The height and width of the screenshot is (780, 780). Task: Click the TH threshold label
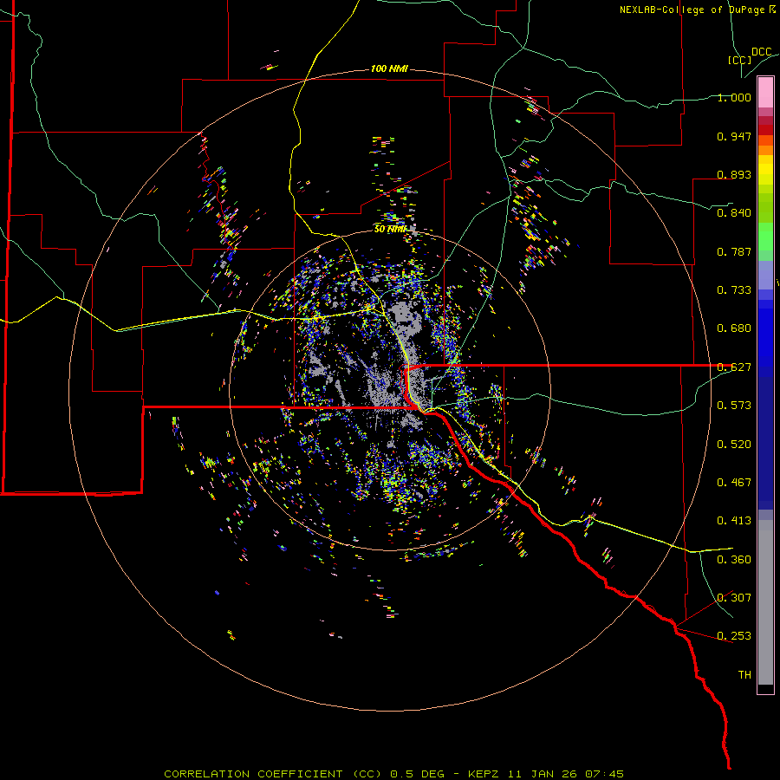(744, 675)
